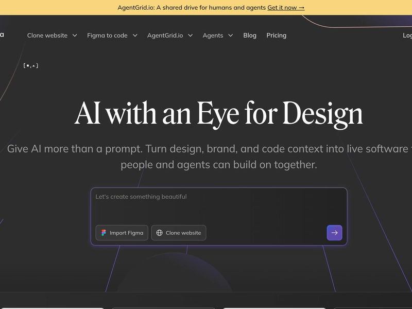Viewport: 412px width, 309px height.
Task: Open the Clone website nav menu
Action: [x=52, y=36]
